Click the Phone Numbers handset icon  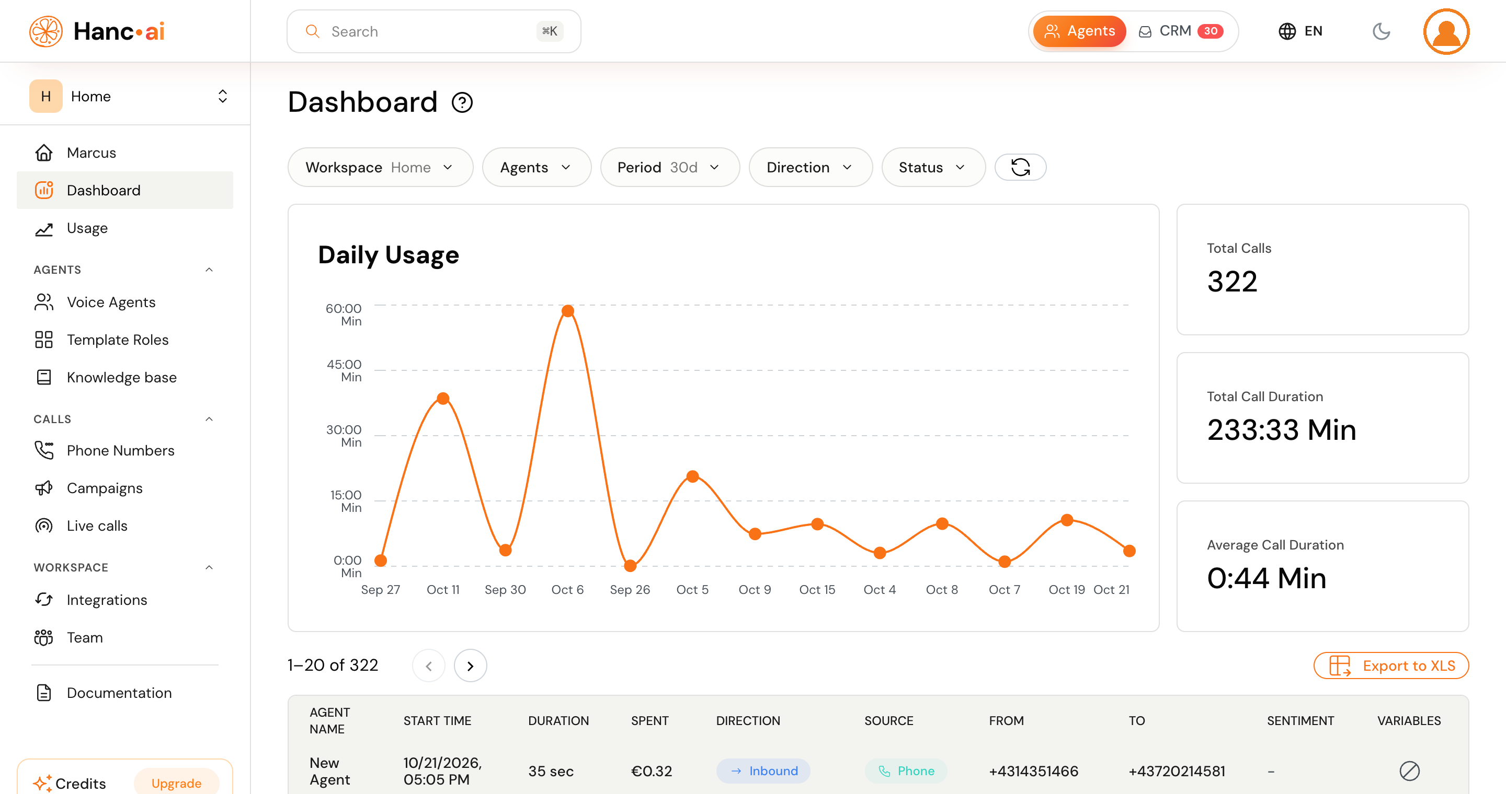[44, 450]
